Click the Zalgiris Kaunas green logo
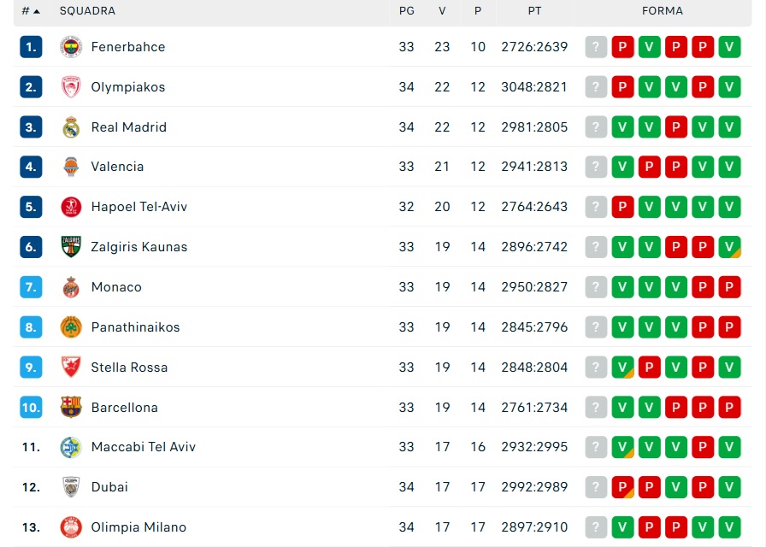The image size is (766, 547). (x=71, y=247)
